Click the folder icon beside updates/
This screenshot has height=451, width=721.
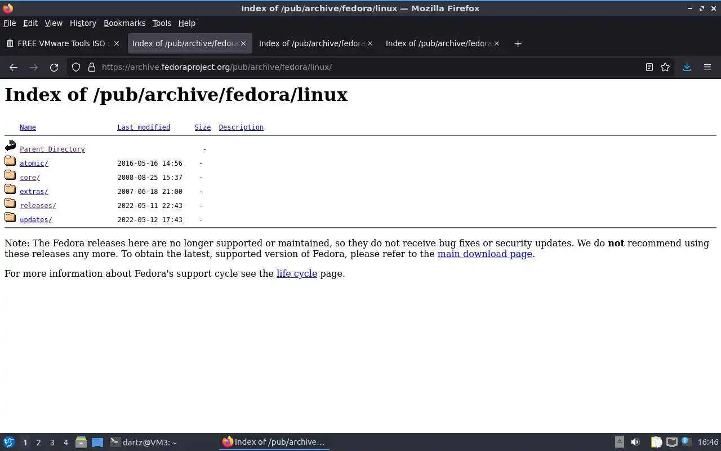10,218
